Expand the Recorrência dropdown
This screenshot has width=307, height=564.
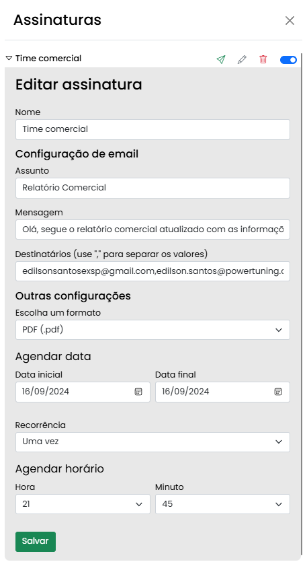(x=152, y=442)
